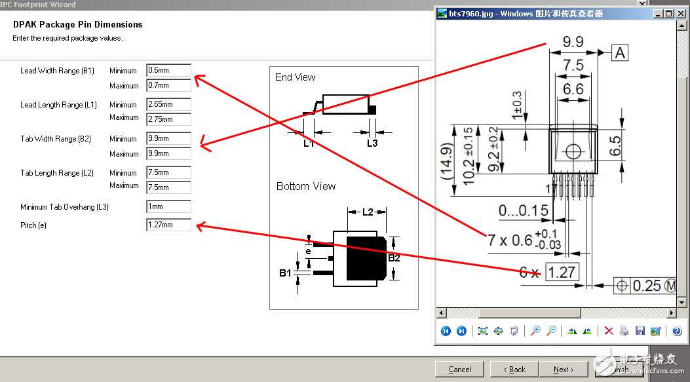The image size is (690, 382).
Task: Click the Cancel button in footprint wizard
Action: click(x=459, y=370)
